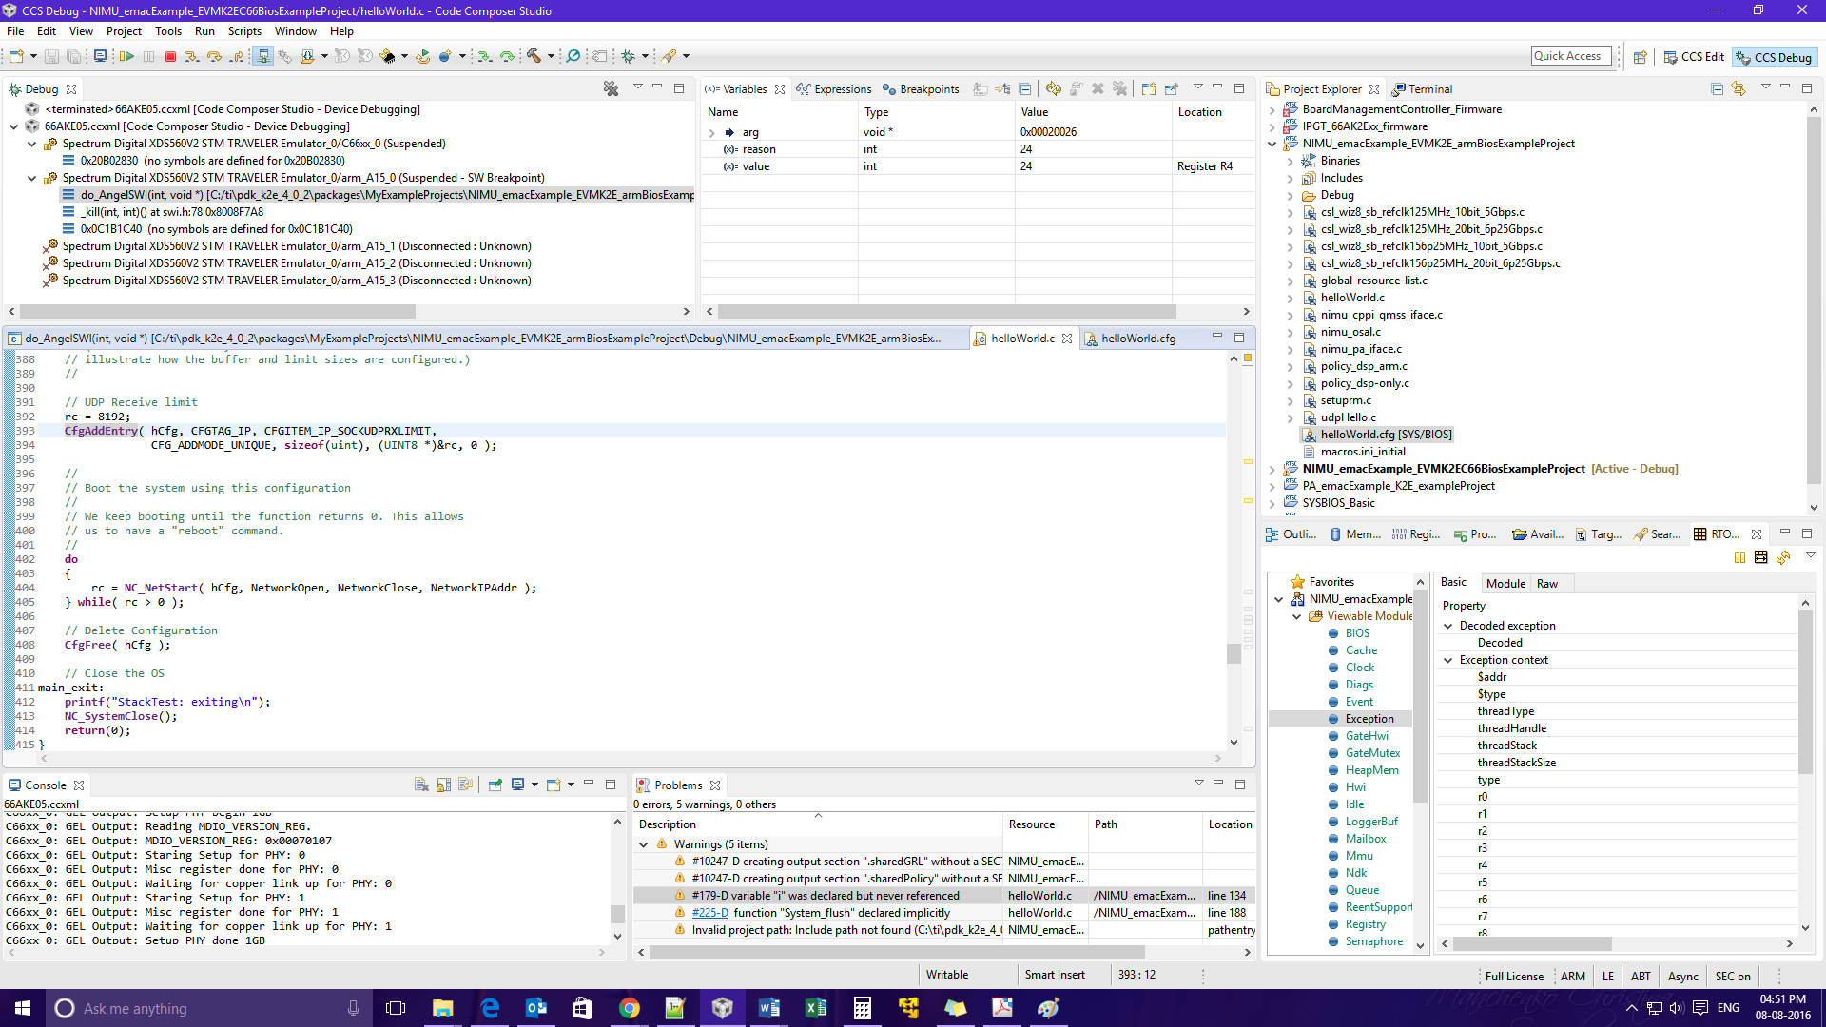Toggle Link with Editor in Project Explorer

point(1739,88)
